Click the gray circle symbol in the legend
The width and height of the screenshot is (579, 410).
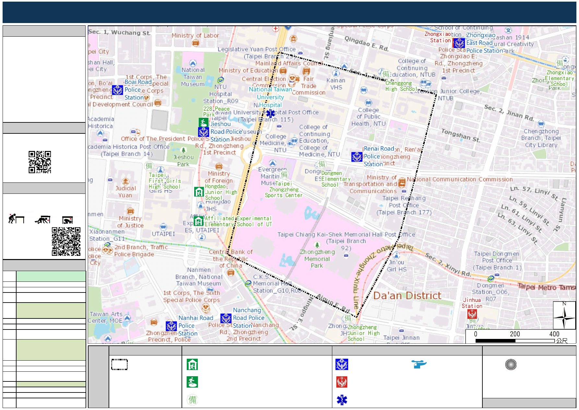click(x=511, y=365)
